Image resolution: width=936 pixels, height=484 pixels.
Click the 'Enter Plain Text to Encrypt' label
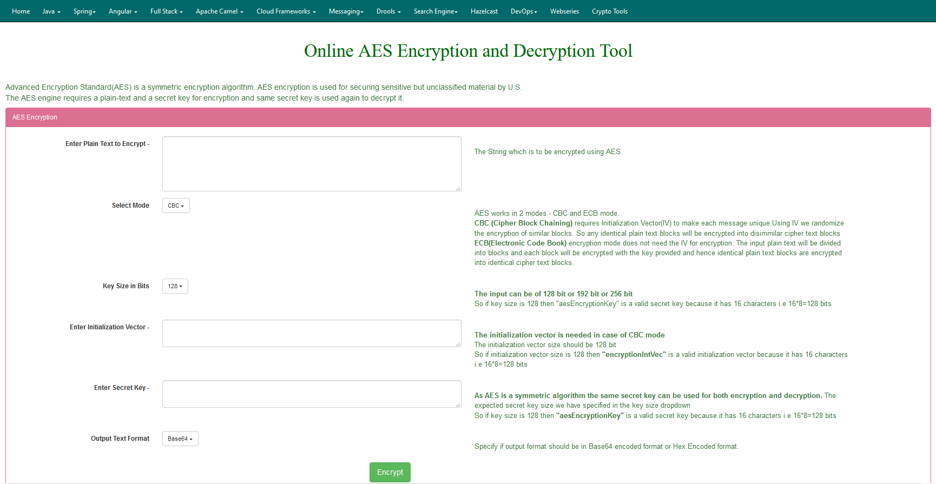107,144
